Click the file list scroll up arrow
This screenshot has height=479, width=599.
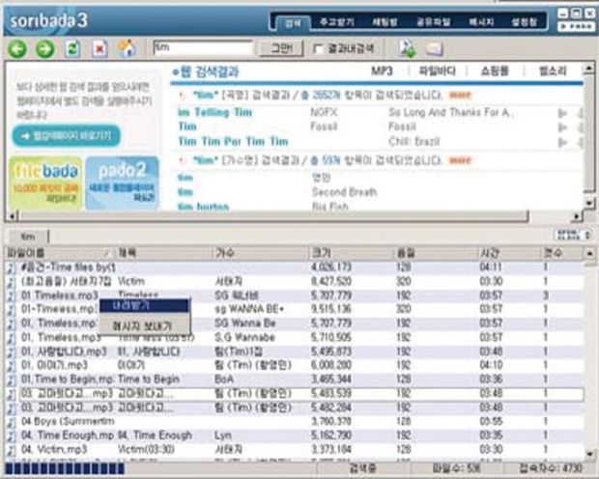[x=589, y=253]
